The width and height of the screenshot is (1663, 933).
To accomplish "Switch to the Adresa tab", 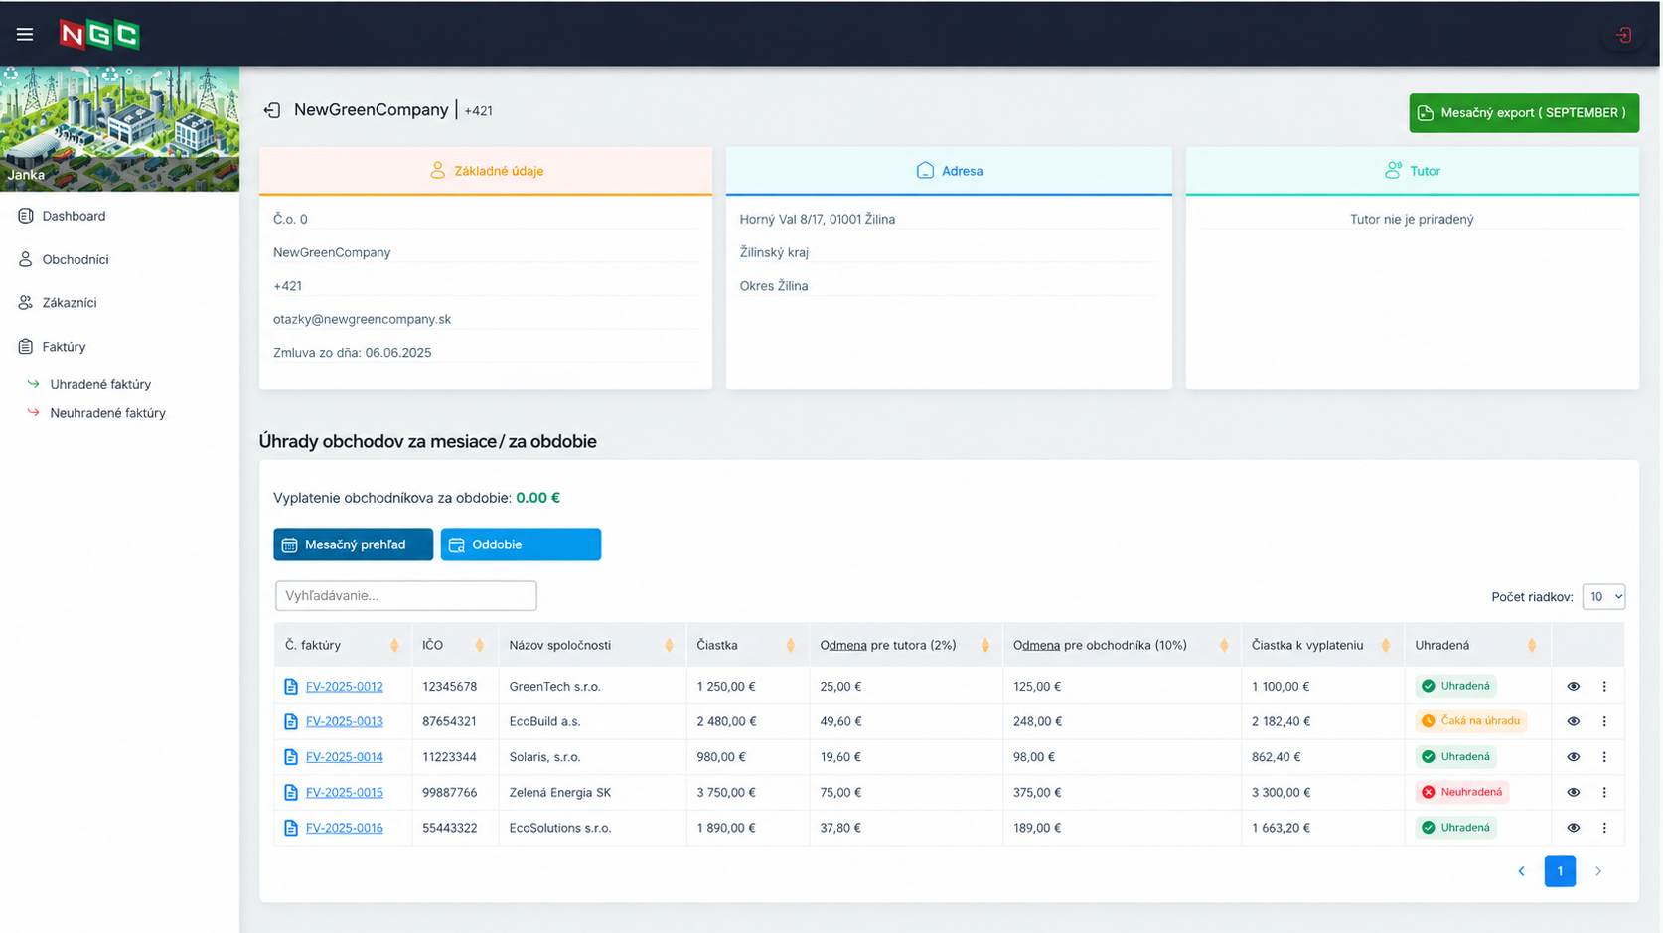I will point(949,171).
